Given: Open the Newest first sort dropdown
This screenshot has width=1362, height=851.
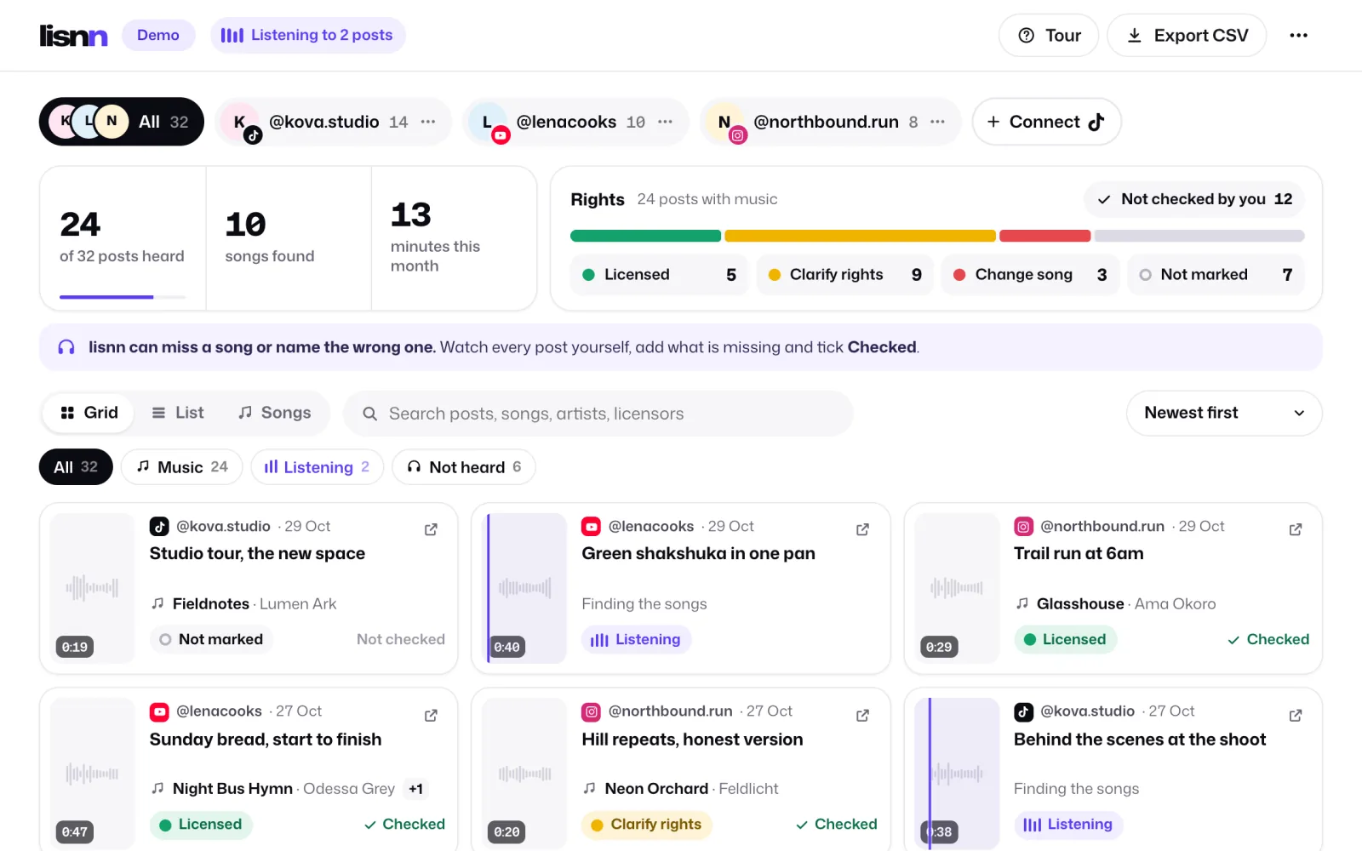Looking at the screenshot, I should point(1224,413).
